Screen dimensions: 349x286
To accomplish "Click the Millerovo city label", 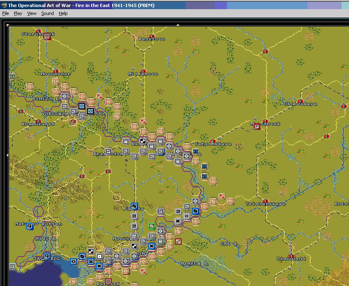I will pos(143,74).
